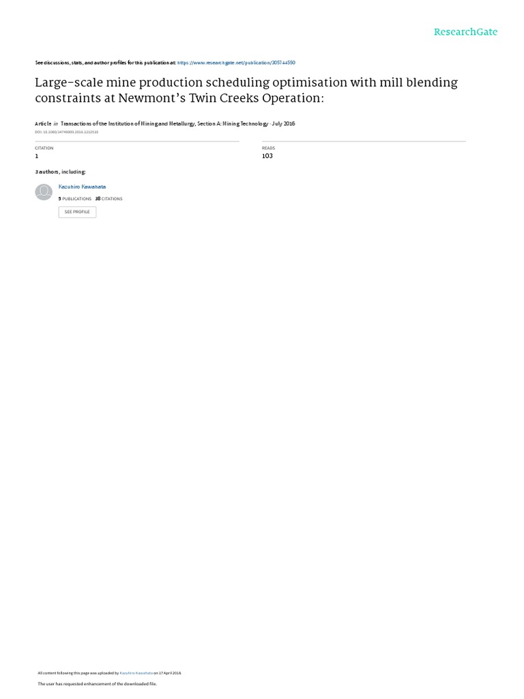The height and width of the screenshot is (699, 524).
Task: Click the Transactions of the Institution journal name
Action: coord(164,124)
